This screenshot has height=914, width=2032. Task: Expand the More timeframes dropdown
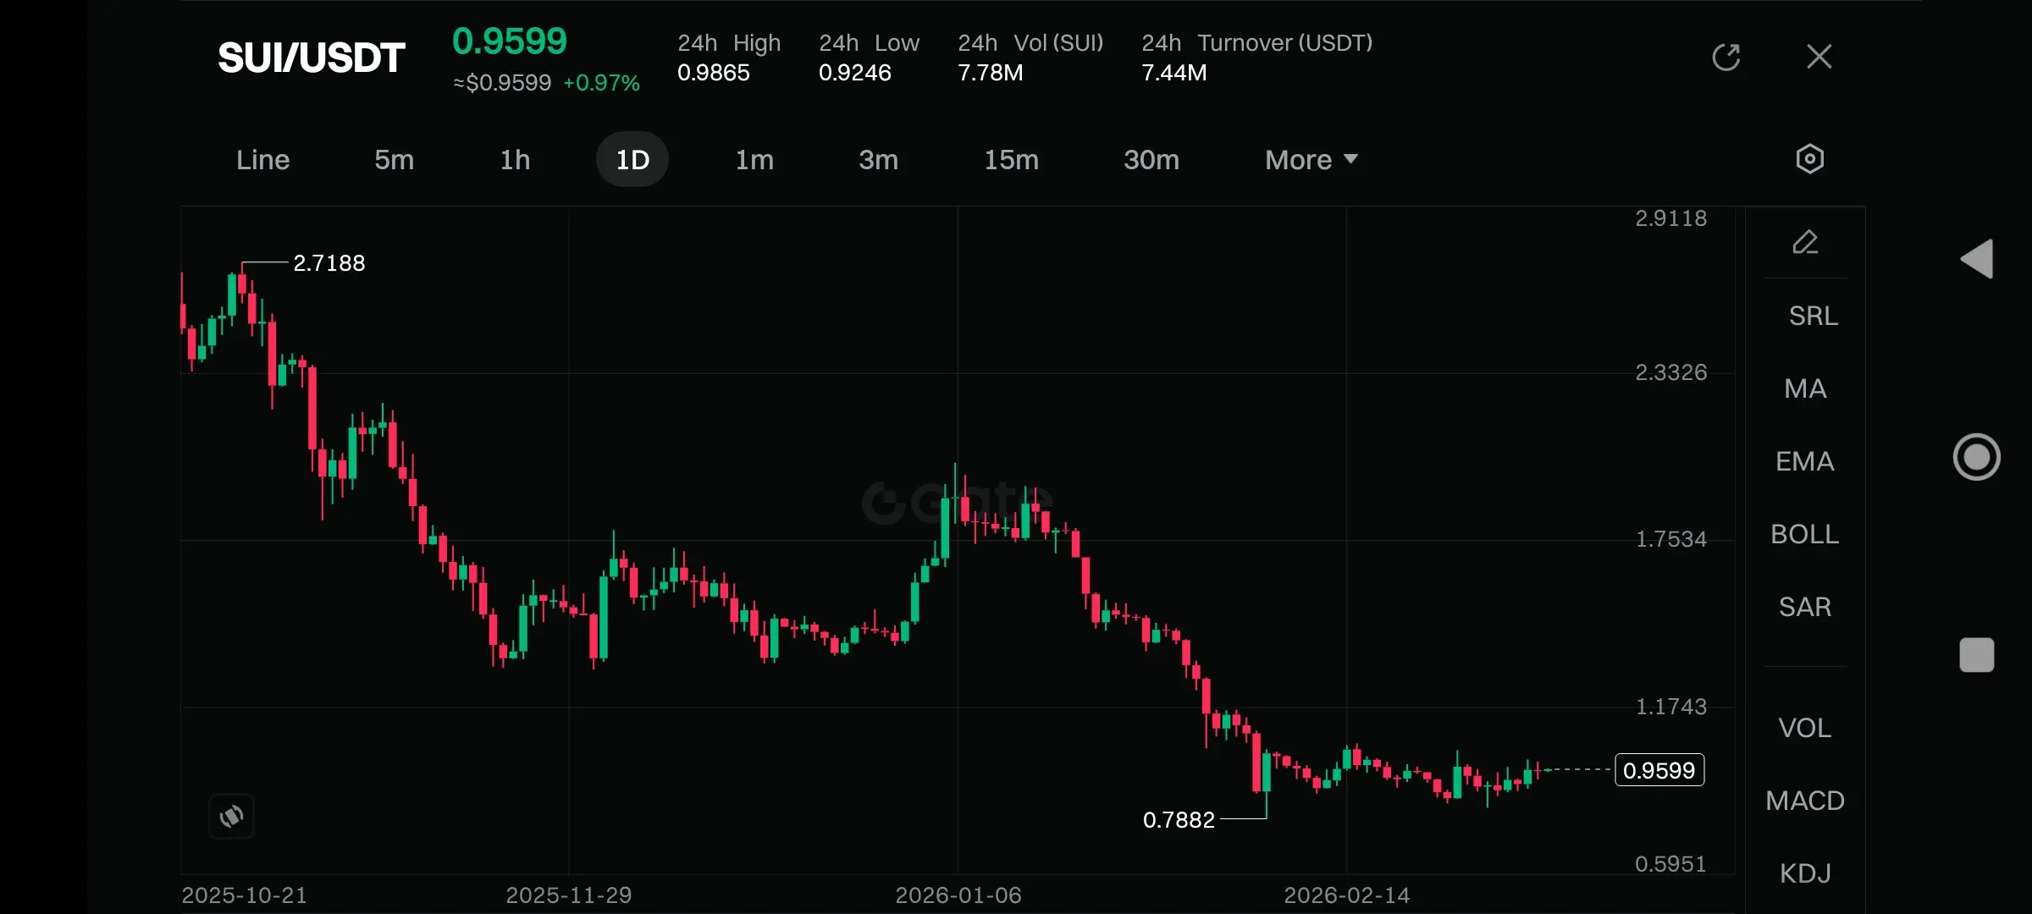pos(1311,160)
